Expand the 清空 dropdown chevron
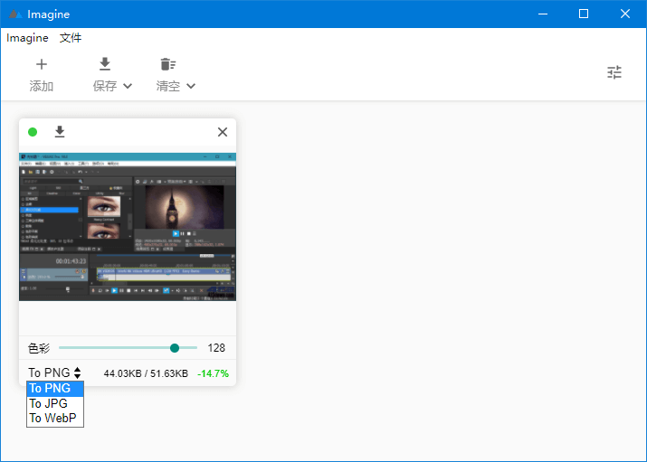Image resolution: width=647 pixels, height=462 pixels. (191, 86)
